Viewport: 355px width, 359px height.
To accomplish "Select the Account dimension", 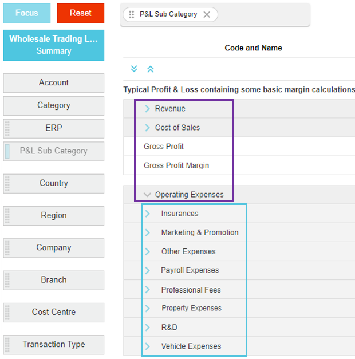I will [54, 83].
